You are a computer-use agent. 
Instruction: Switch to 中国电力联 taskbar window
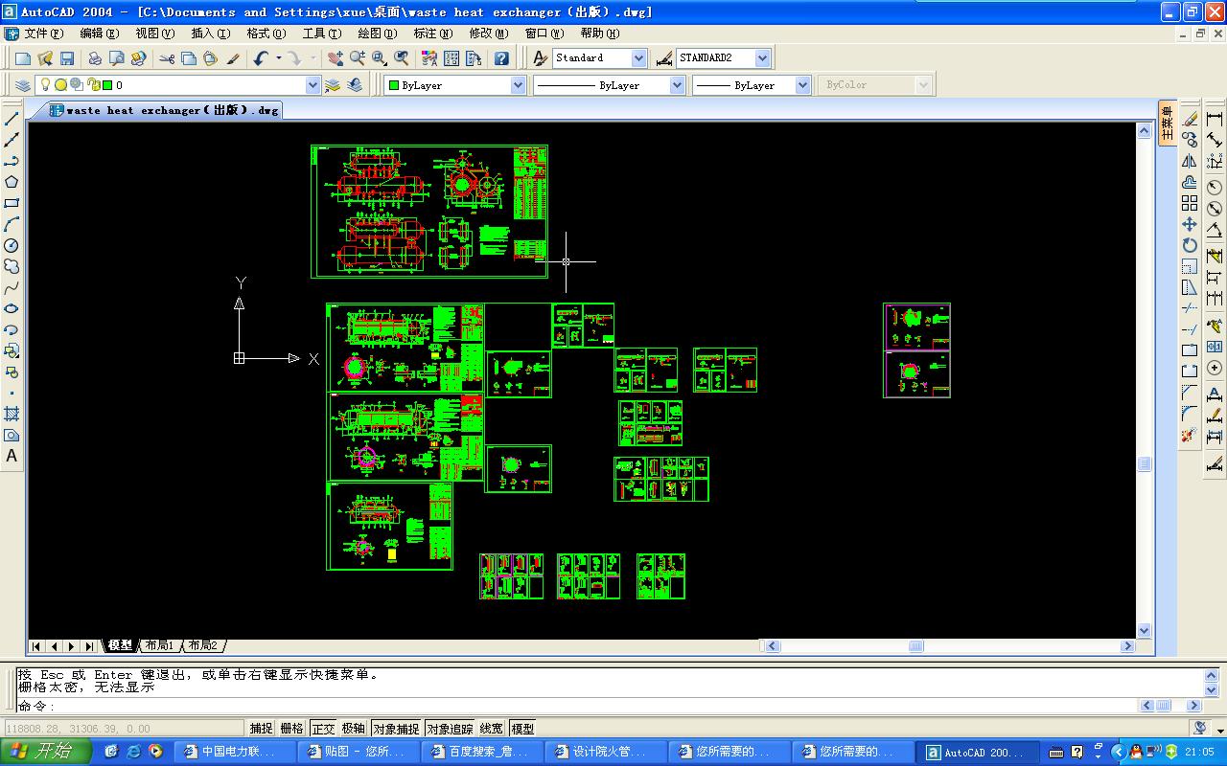tap(237, 752)
